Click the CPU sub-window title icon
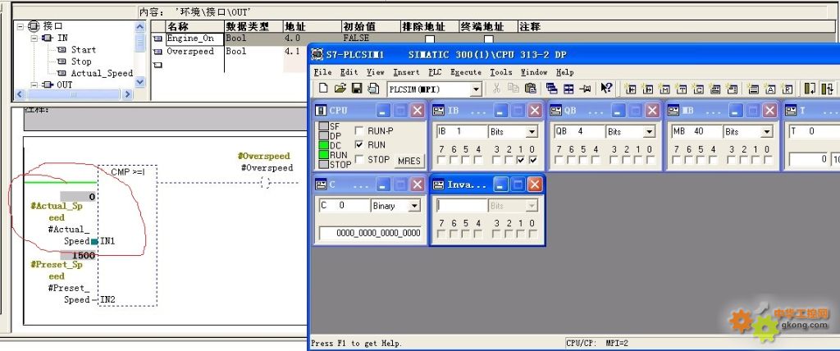 point(321,111)
